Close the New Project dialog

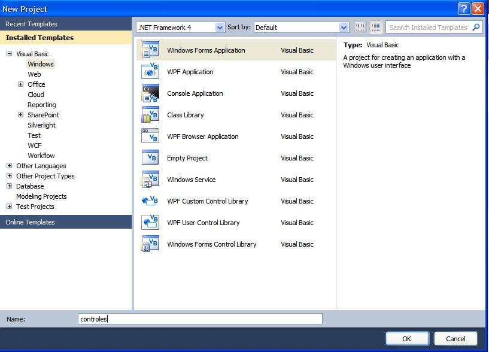pos(478,9)
